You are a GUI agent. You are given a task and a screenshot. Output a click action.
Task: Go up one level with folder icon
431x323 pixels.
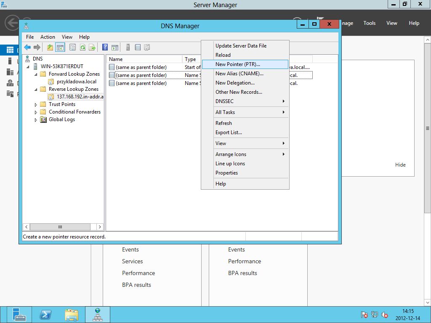[x=50, y=47]
